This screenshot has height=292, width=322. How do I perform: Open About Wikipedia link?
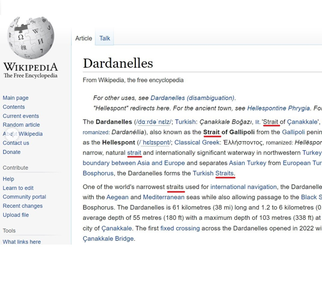point(22,134)
